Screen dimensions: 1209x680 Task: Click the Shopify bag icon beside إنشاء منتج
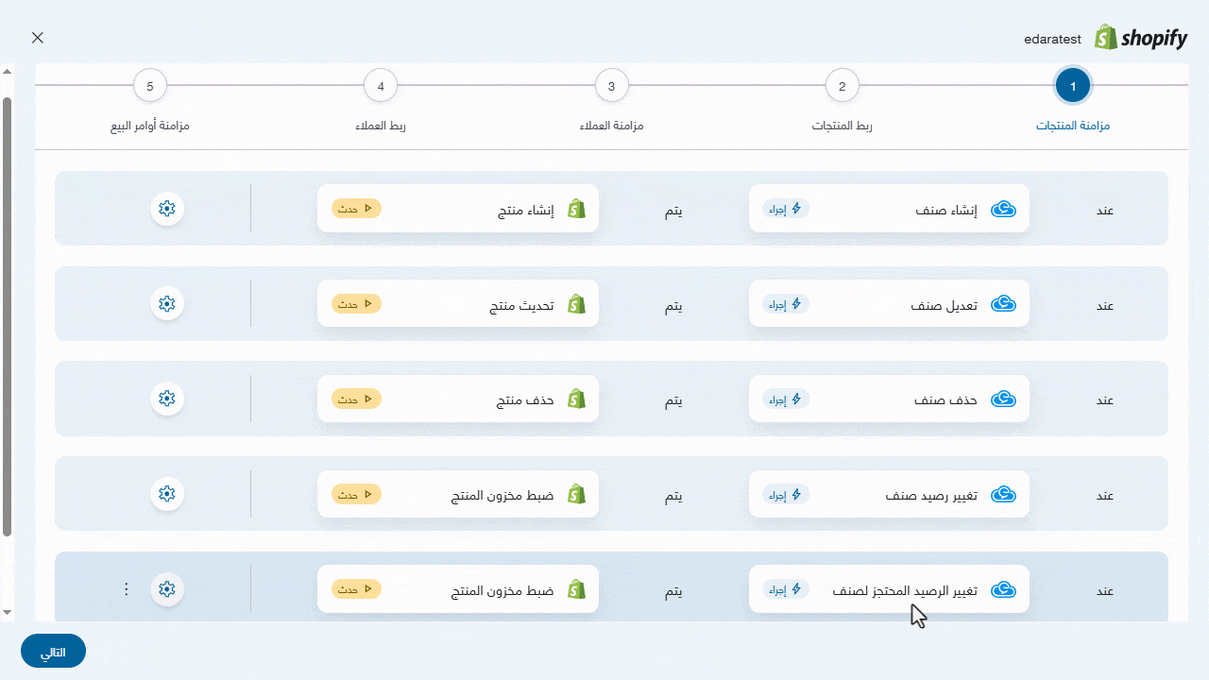[x=576, y=209]
